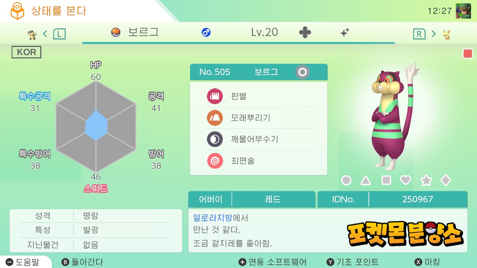Choose the 깨물어부수기 dark move icon
Viewport: 477px width, 268px height.
click(215, 140)
